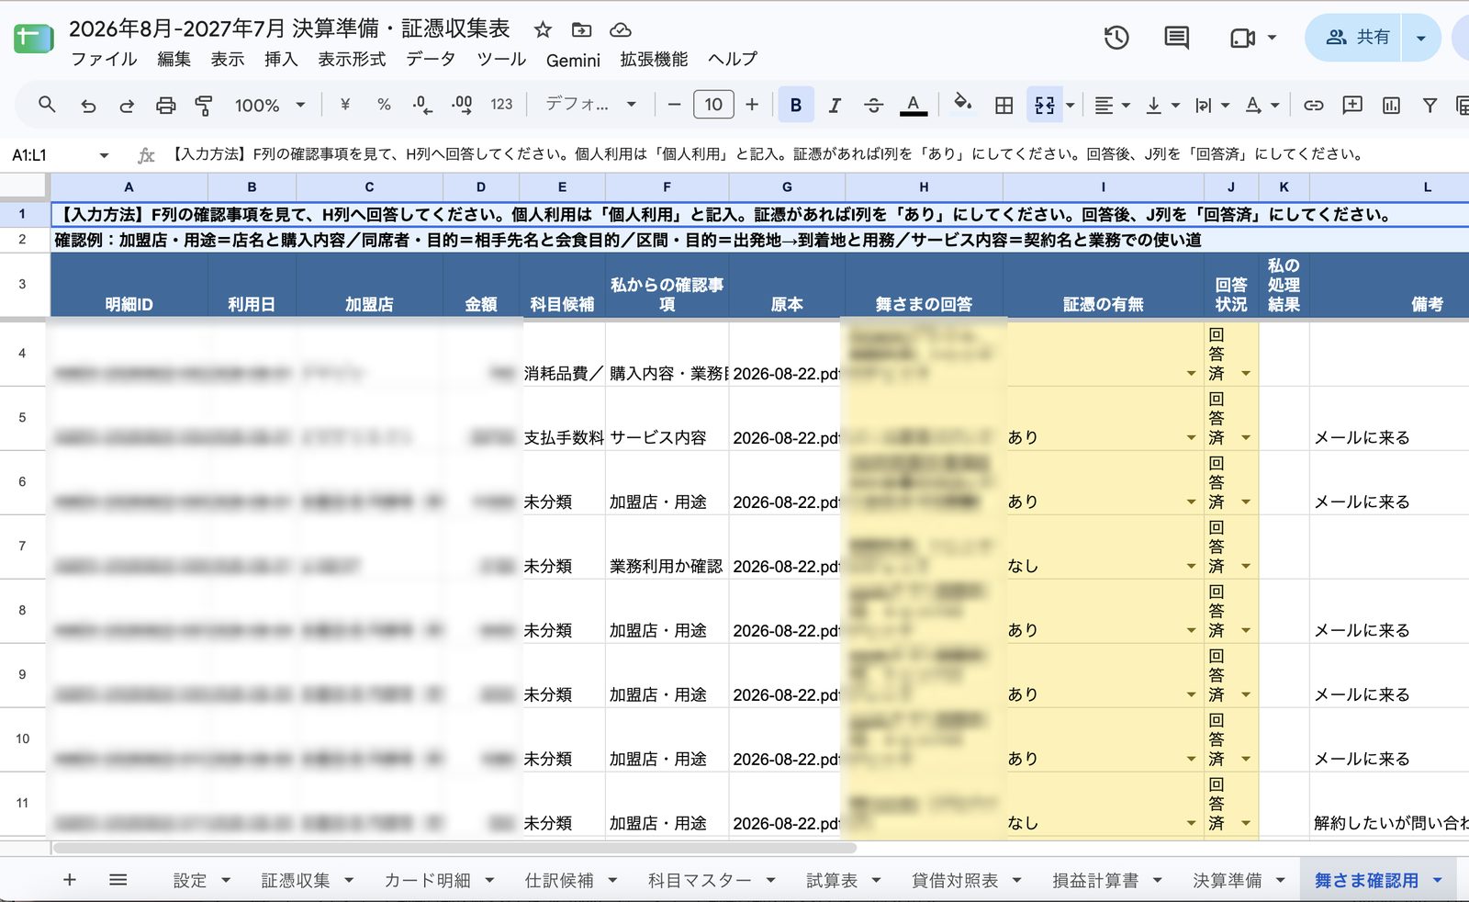Open 回答状況 dropdown in row 4
This screenshot has width=1469, height=902.
[1246, 373]
